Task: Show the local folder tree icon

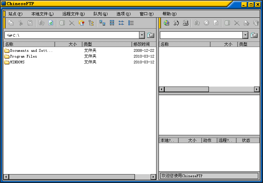Action: tap(91, 23)
